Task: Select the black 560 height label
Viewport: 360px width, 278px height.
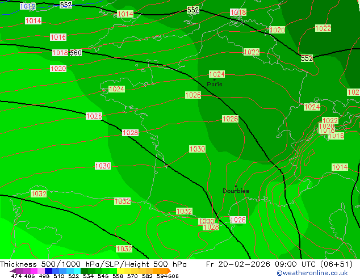Action: (x=76, y=53)
